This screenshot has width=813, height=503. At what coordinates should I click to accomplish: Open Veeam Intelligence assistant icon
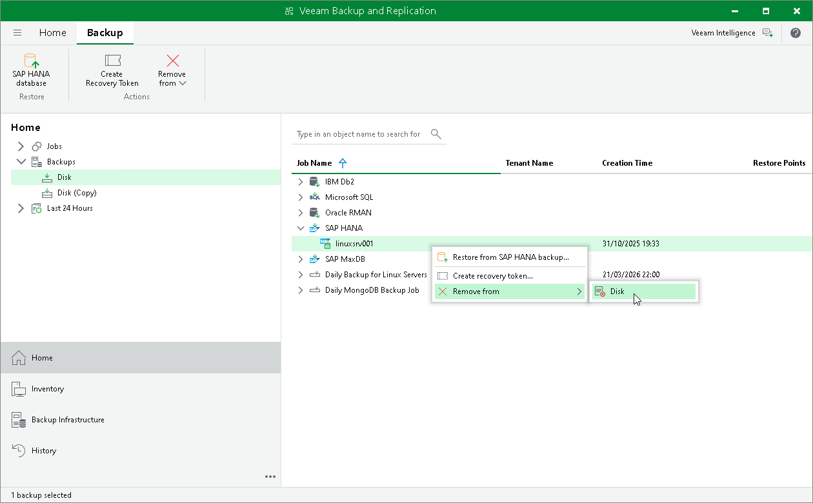[x=767, y=33]
